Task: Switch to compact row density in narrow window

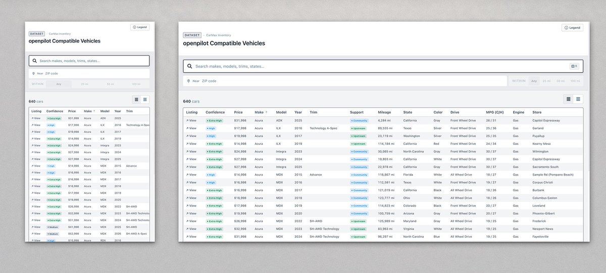Action: coord(136,100)
